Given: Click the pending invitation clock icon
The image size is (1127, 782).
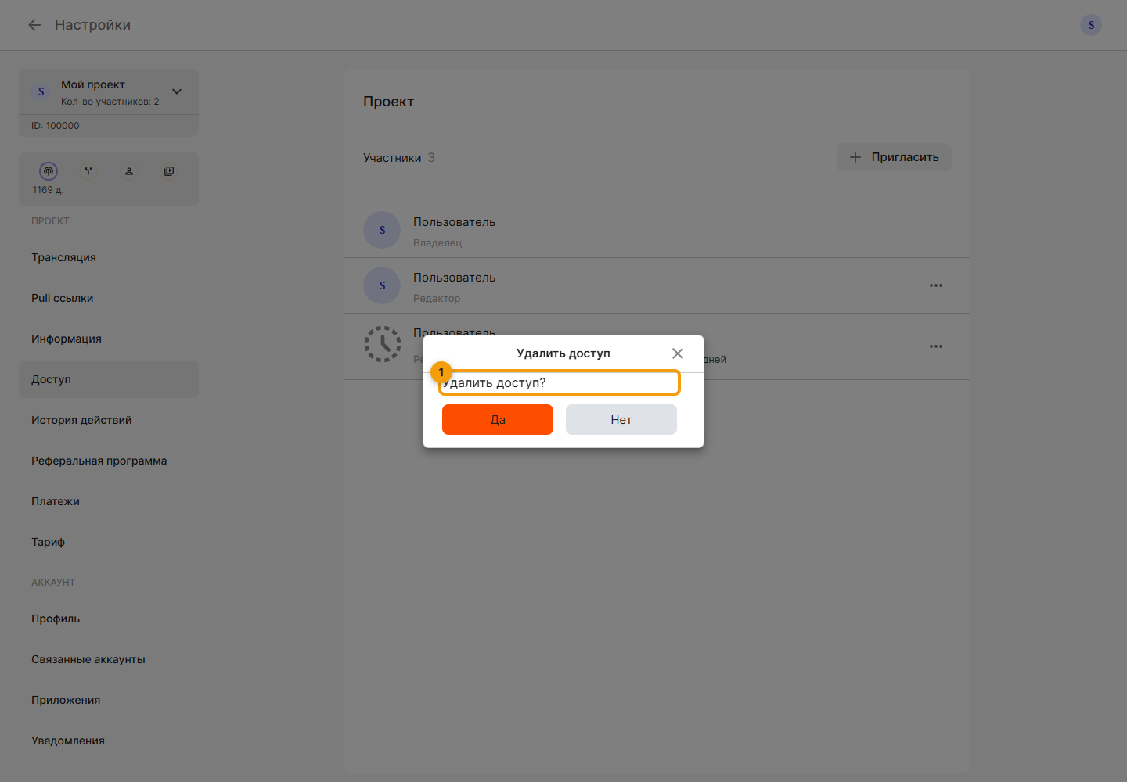Looking at the screenshot, I should click(383, 344).
